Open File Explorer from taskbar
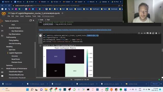Image resolution: width=163 pixels, height=92 pixels. (x=46, y=89)
